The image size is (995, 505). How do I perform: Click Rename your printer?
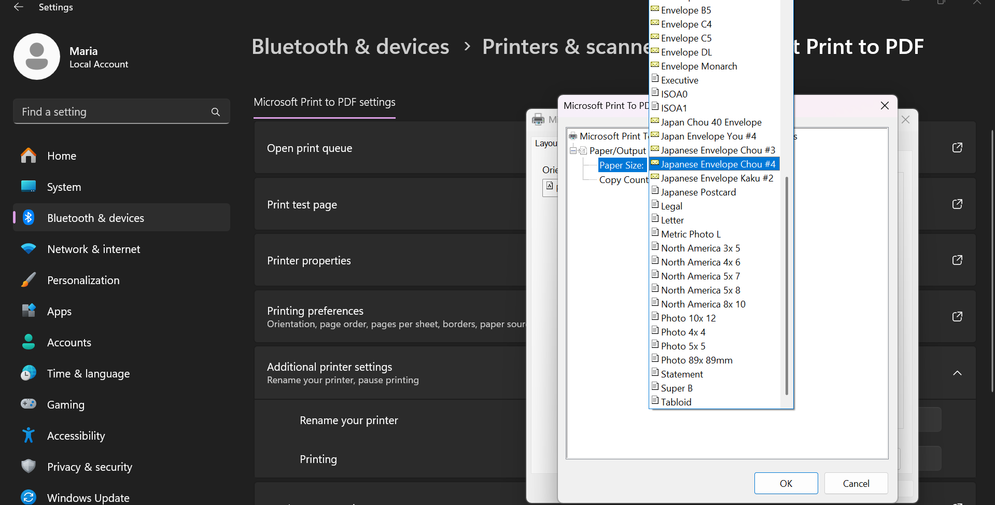tap(349, 420)
